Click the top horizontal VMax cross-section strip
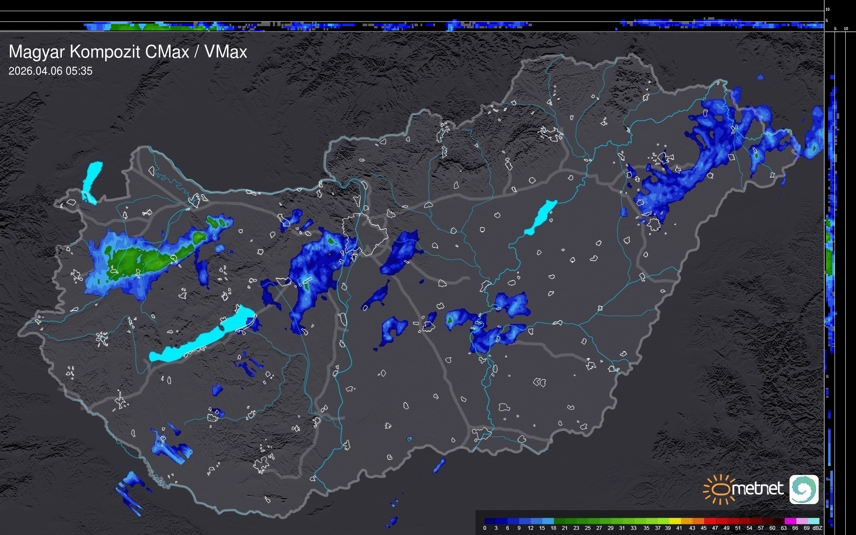The height and width of the screenshot is (535, 856). pos(412,26)
